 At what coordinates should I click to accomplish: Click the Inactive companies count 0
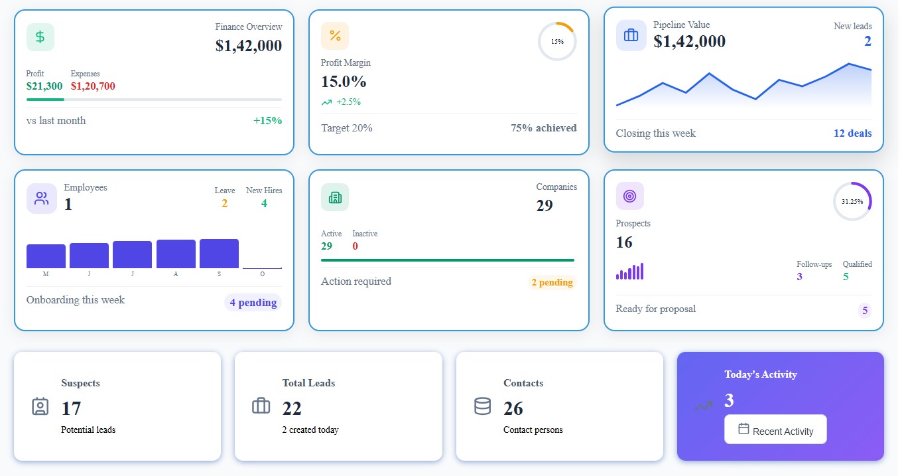(355, 246)
